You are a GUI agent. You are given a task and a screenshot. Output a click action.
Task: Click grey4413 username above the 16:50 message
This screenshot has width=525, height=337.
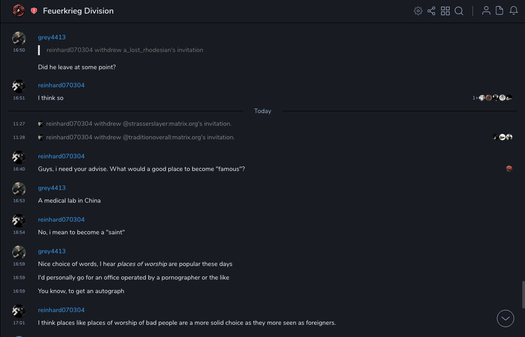point(52,37)
